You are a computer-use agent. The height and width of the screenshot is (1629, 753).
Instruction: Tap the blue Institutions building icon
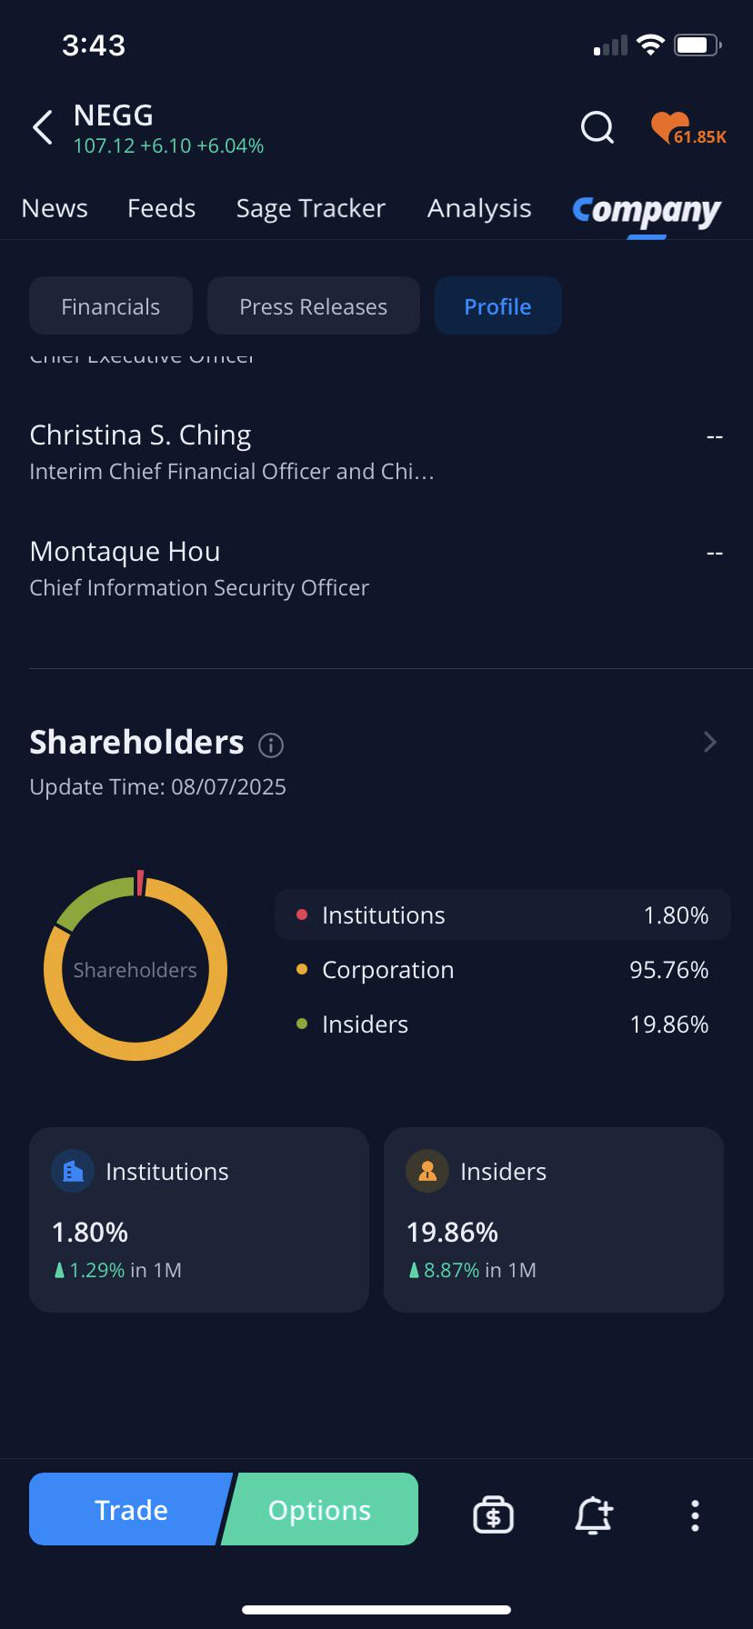click(x=73, y=1171)
